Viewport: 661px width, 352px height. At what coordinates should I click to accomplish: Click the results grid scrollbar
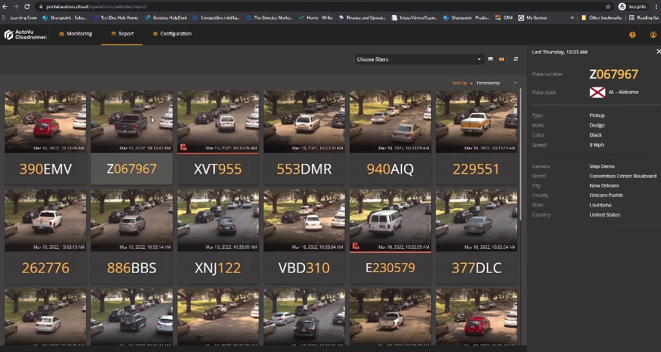coord(521,154)
